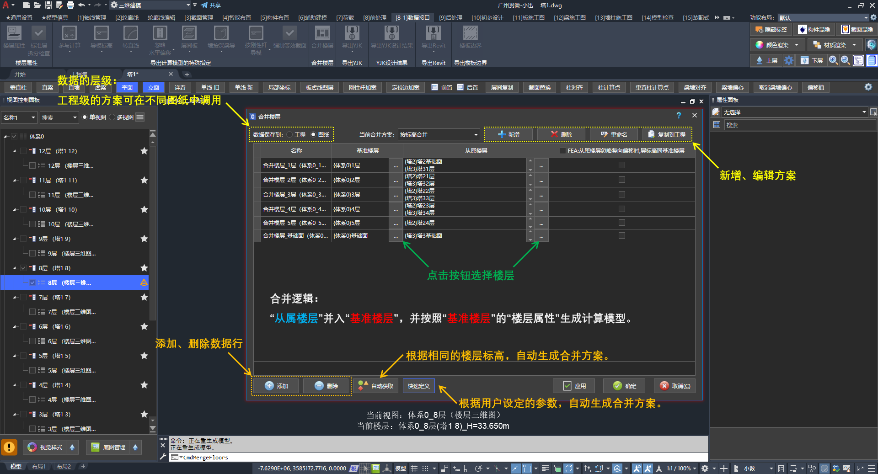The width and height of the screenshot is (878, 474).
Task: Open the [9]后处理 ribbon tab
Action: click(450, 17)
